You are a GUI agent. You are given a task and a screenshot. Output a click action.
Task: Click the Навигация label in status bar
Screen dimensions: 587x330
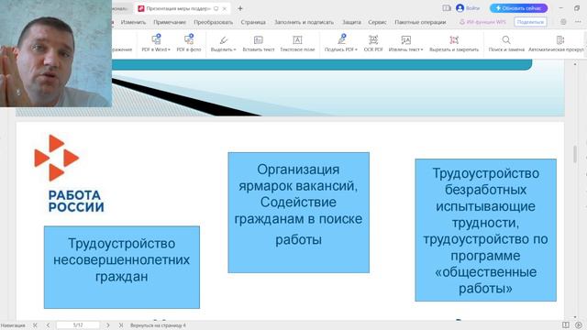(x=13, y=325)
